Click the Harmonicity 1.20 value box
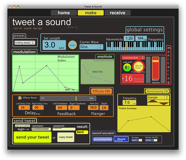This screenshot has width=186, height=160. 129,38
